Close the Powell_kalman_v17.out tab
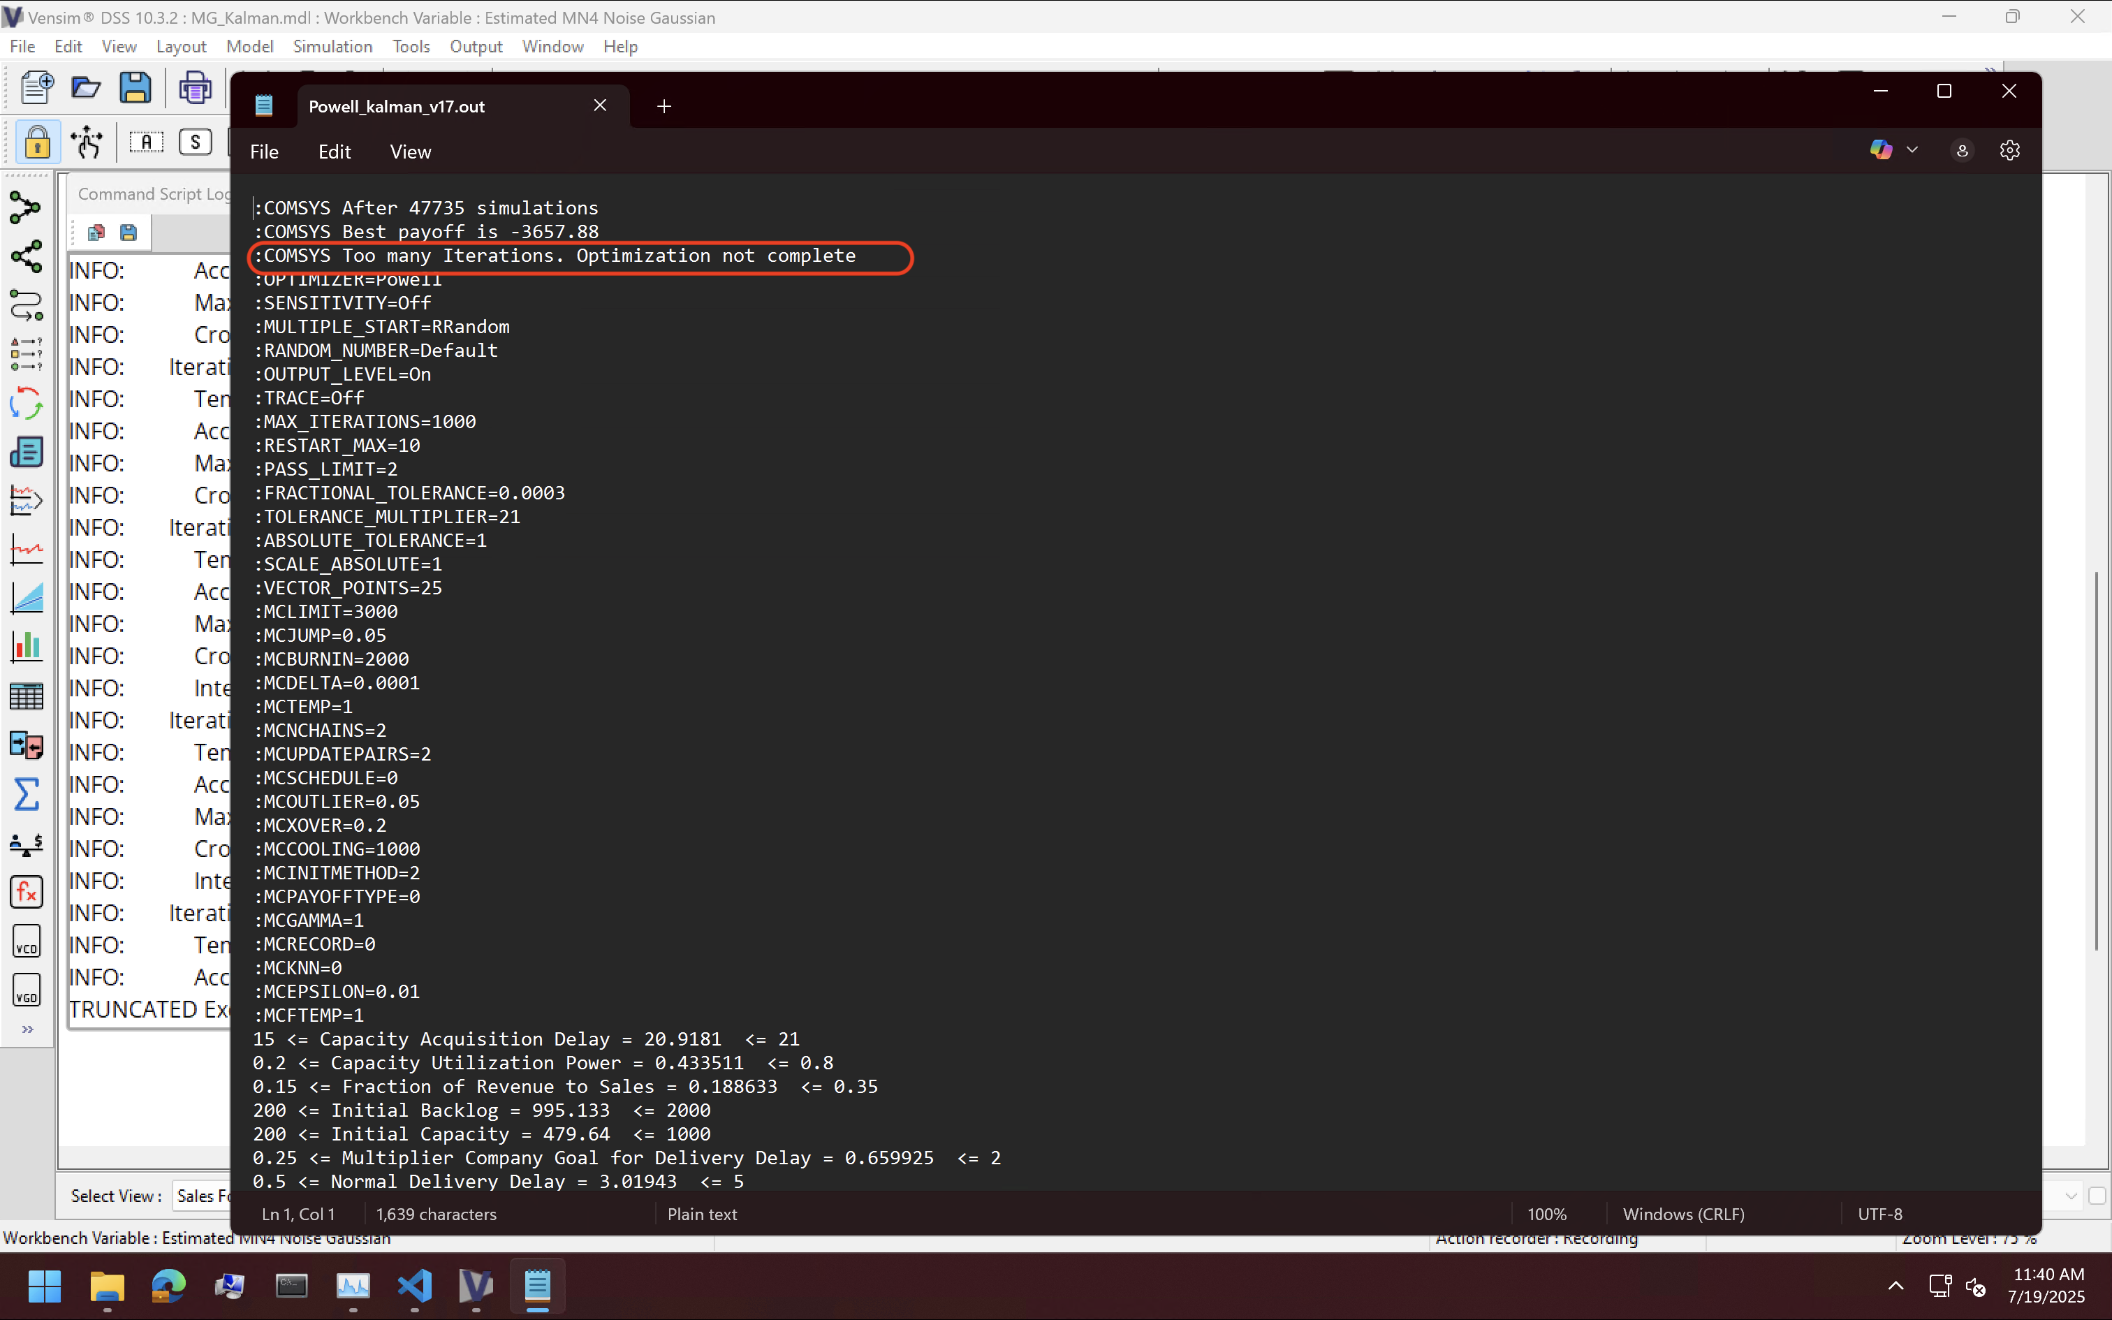 pyautogui.click(x=601, y=105)
